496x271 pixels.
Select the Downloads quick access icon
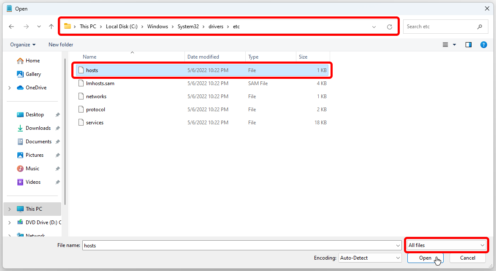coord(20,128)
